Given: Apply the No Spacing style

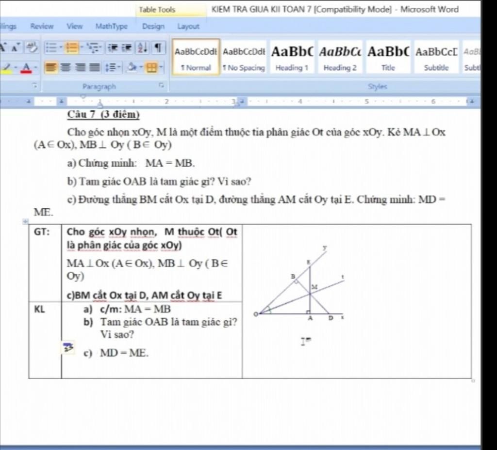Looking at the screenshot, I should pos(244,57).
